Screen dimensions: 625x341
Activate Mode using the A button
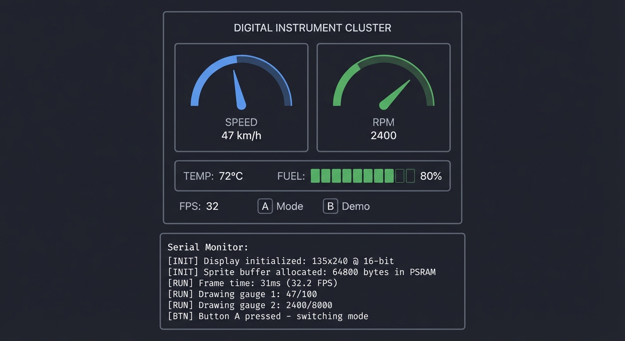[x=265, y=206]
